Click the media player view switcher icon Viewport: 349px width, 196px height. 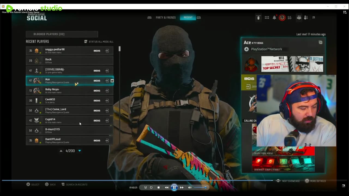click(x=345, y=12)
